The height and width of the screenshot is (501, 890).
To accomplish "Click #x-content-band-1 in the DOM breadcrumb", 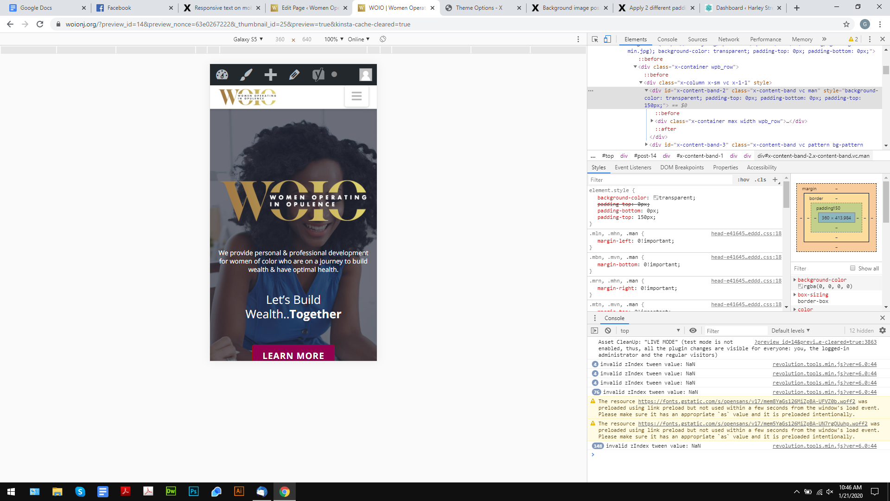I will (x=699, y=156).
